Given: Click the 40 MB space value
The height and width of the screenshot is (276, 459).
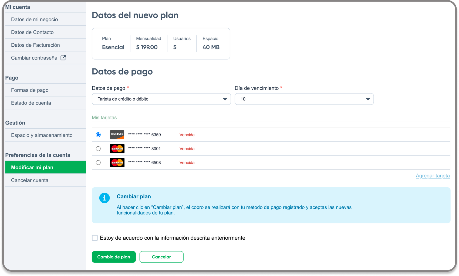Looking at the screenshot, I should (x=211, y=47).
